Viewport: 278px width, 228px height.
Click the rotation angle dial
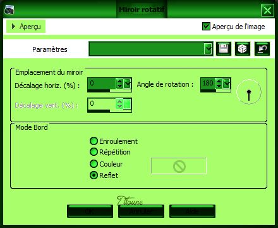[x=249, y=92]
